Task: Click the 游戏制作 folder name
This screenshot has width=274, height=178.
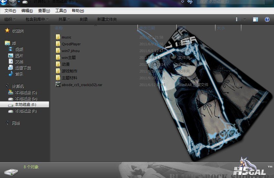Action: (69, 71)
